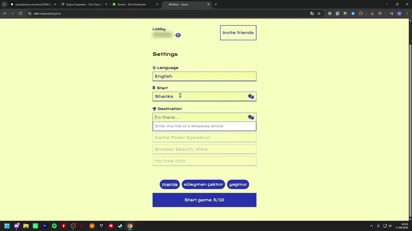This screenshot has height=231, width=412.
Task: Close the Stream - Kick Dashboard tab
Action: point(157,4)
